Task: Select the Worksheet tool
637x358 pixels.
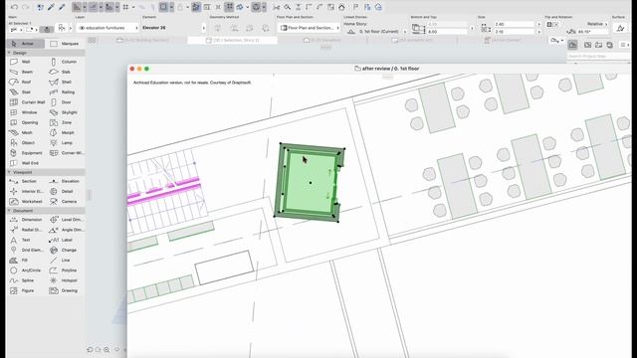Action: click(x=26, y=201)
